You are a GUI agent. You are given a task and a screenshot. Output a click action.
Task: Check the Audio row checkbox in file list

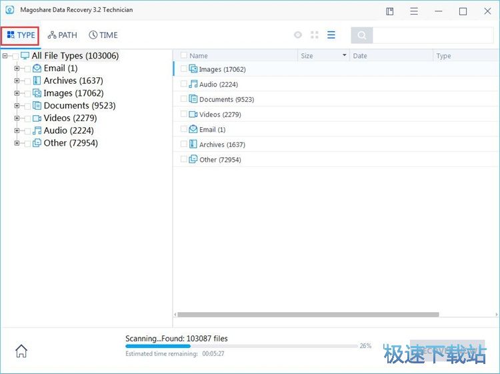184,84
